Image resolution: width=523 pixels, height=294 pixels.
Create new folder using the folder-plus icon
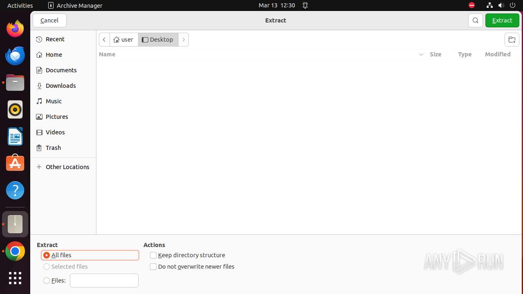512,40
